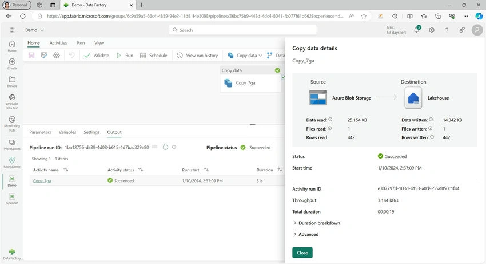Open the Output tab
486x264 pixels.
tap(114, 132)
